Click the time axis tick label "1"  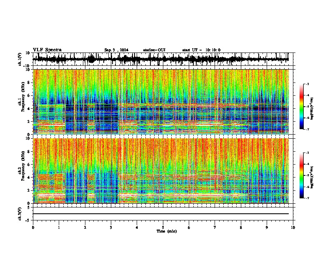coord(59,227)
